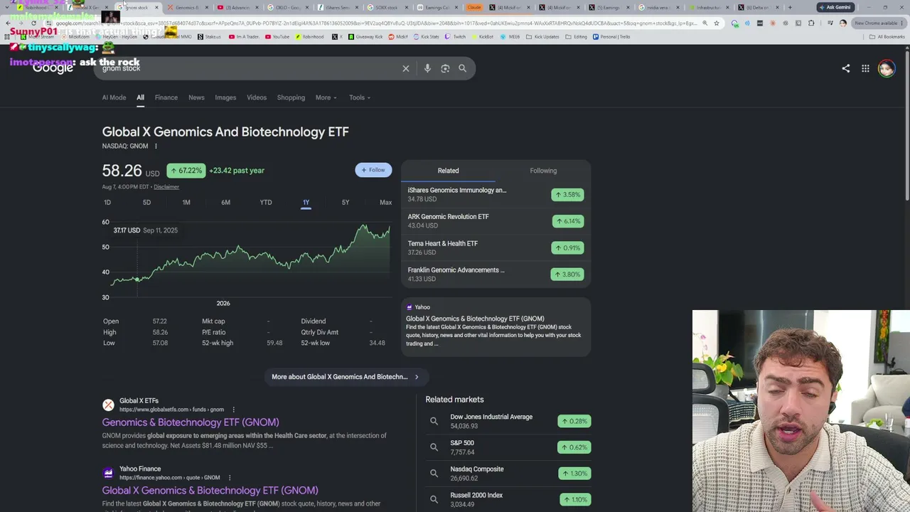Image resolution: width=910 pixels, height=512 pixels.
Task: Switch to AI Mode
Action: [114, 97]
